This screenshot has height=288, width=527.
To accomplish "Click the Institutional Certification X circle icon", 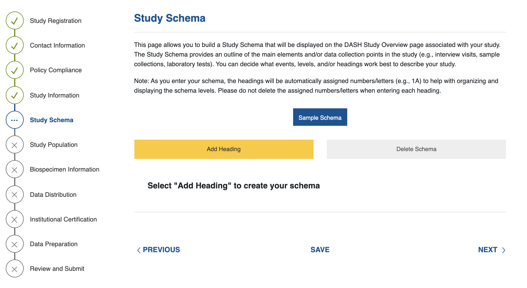I will 14,219.
